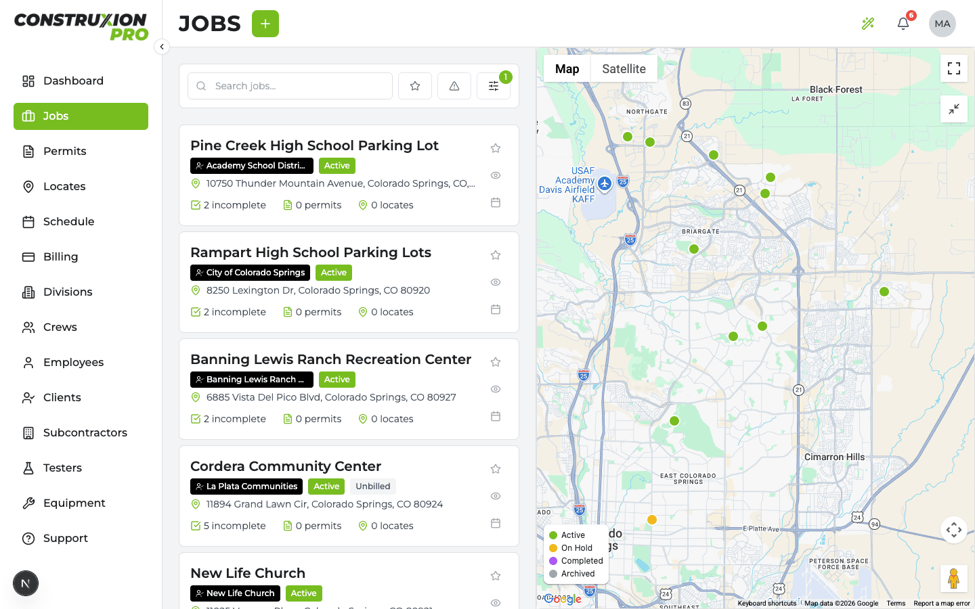Open Divisions from sidebar

pos(81,292)
